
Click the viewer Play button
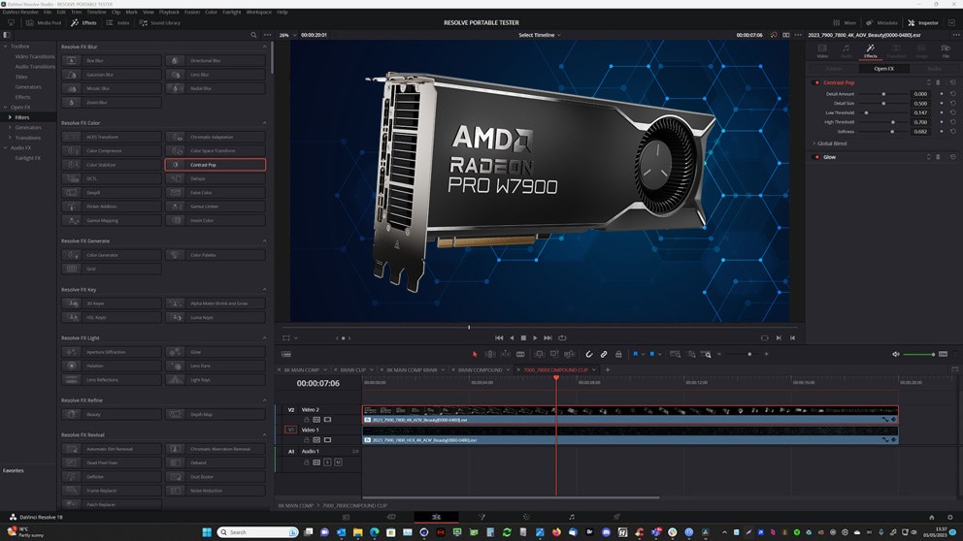pos(536,338)
